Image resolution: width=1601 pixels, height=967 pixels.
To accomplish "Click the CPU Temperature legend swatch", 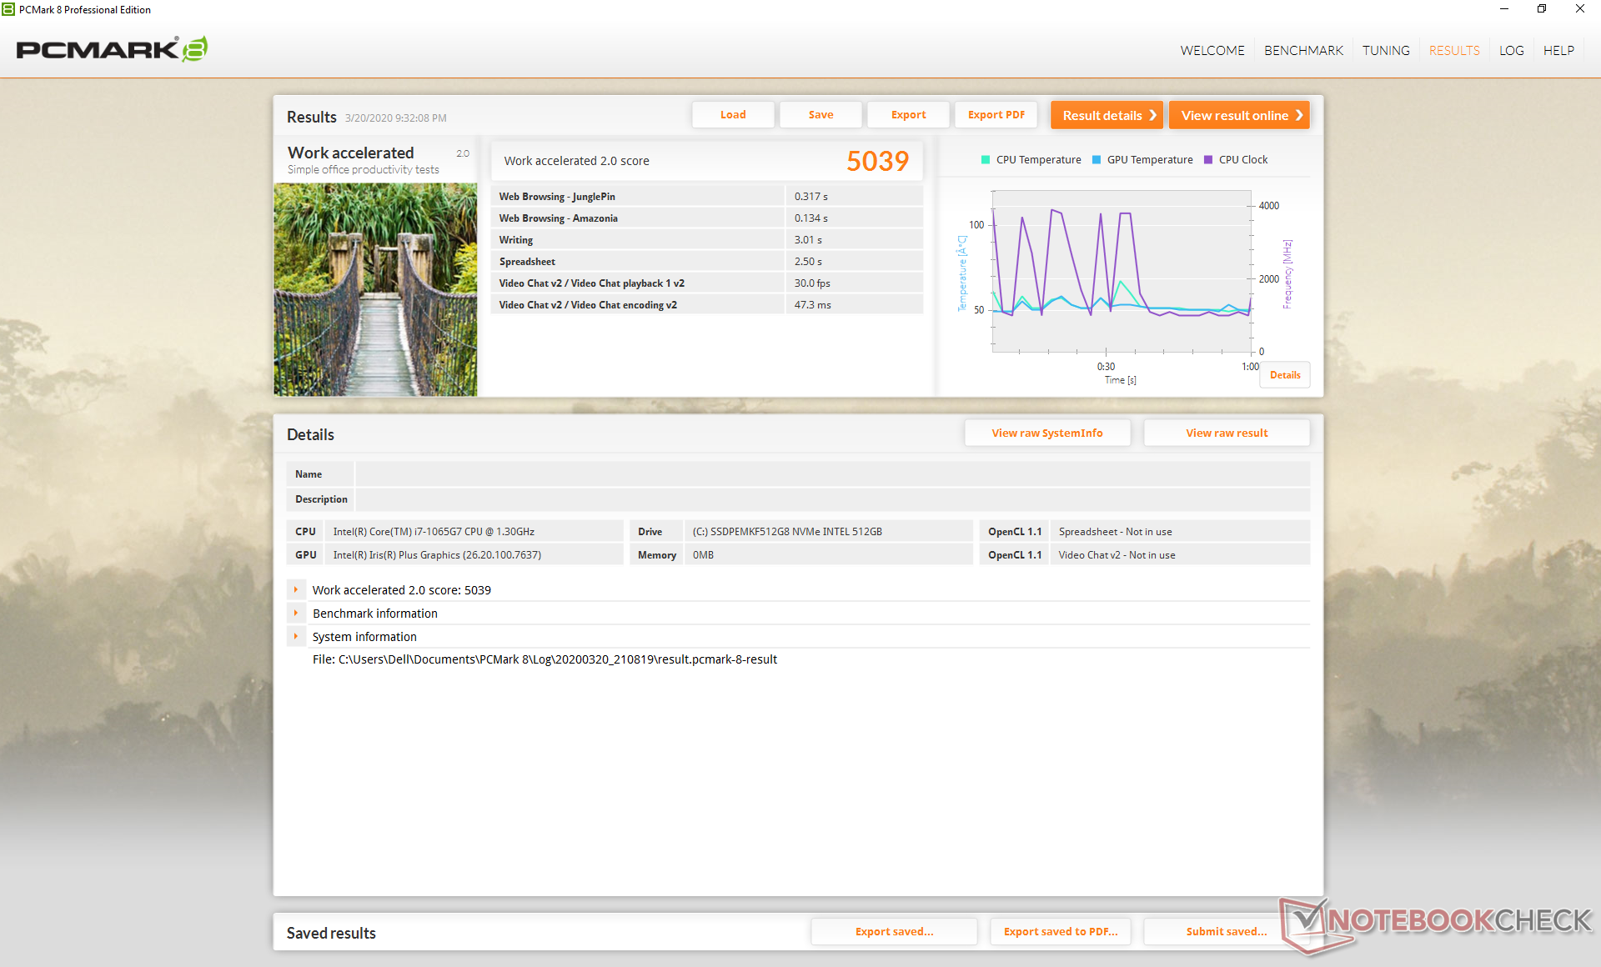I will coord(986,160).
